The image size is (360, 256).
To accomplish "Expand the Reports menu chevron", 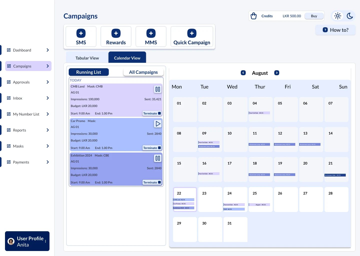I will click(48, 130).
